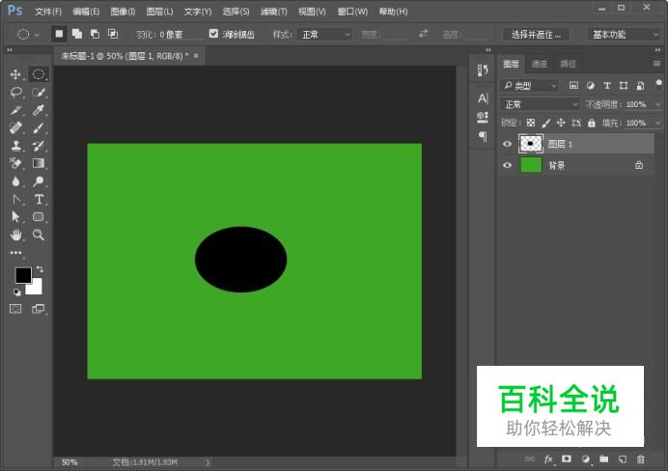668x471 pixels.
Task: Select the Lasso tool
Action: tap(15, 93)
